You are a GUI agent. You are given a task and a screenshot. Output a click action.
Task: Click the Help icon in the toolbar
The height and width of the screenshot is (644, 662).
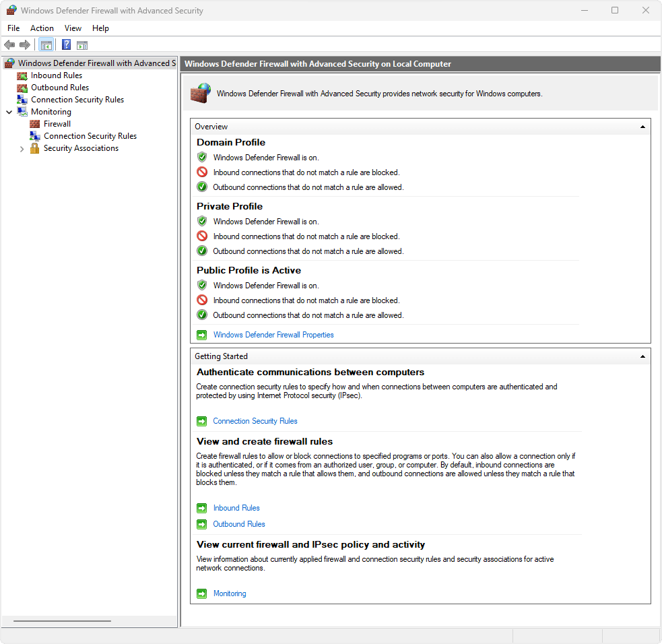click(65, 44)
